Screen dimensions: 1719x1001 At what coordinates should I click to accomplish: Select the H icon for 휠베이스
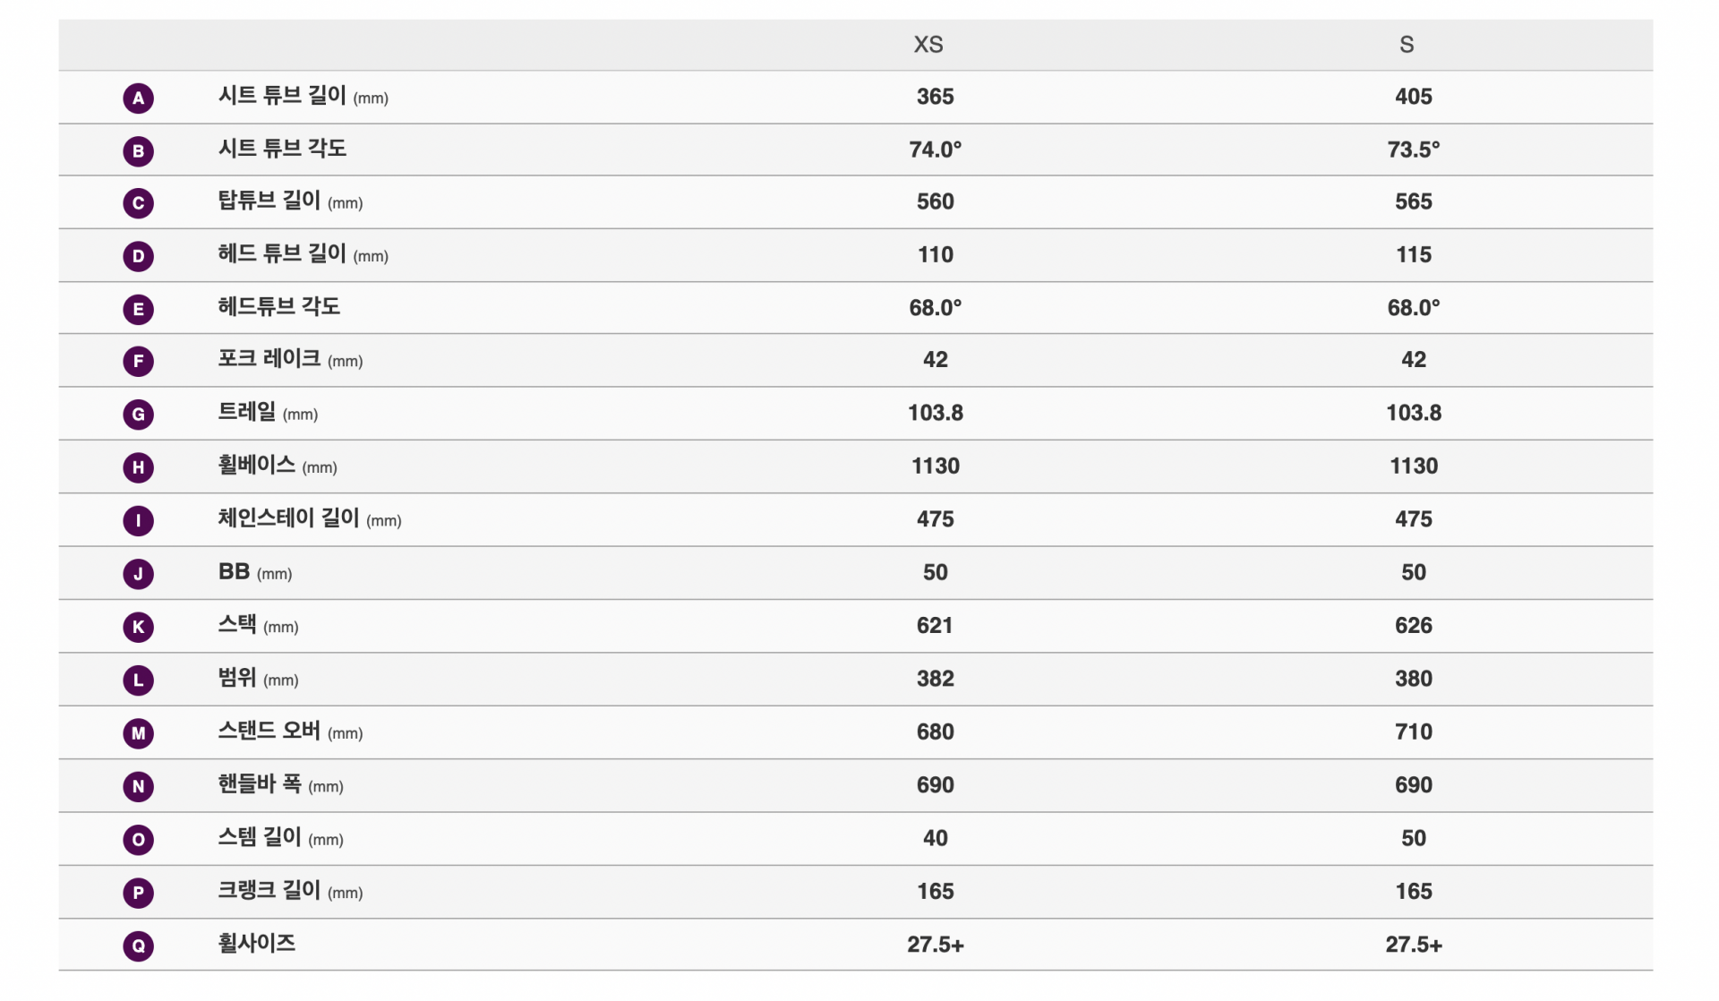pyautogui.click(x=138, y=467)
